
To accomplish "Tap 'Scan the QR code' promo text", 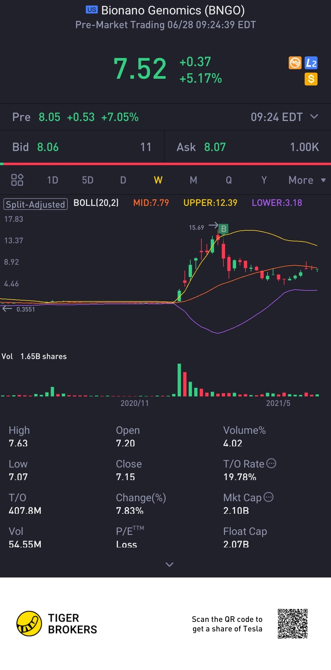I will click(x=227, y=624).
